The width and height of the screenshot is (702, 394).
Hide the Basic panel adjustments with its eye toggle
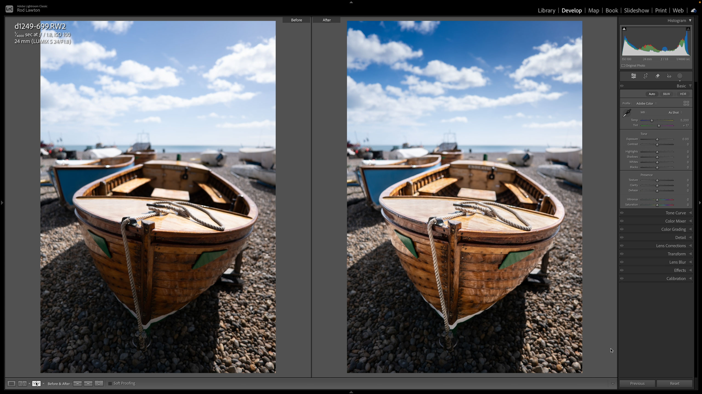[x=622, y=86]
